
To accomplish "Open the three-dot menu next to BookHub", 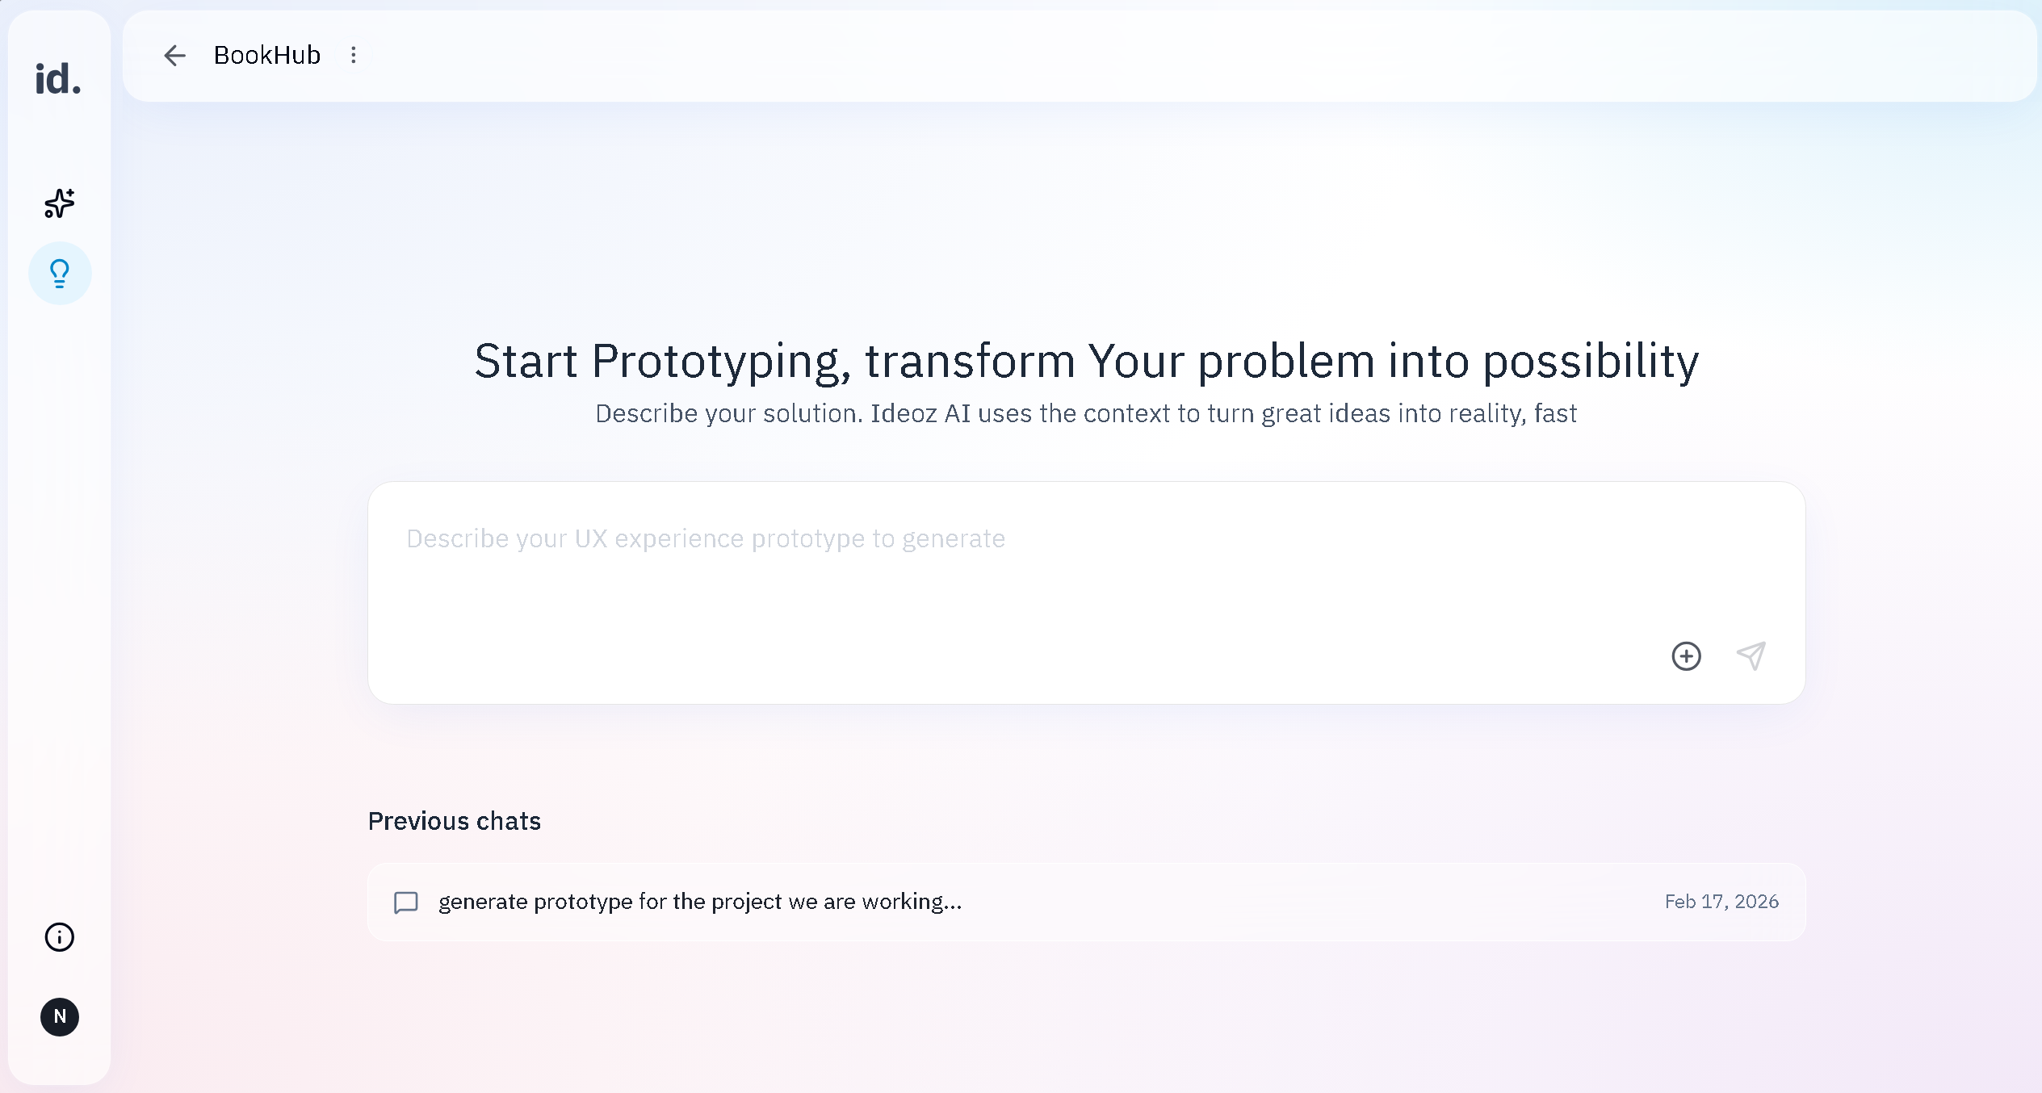I will tap(354, 56).
